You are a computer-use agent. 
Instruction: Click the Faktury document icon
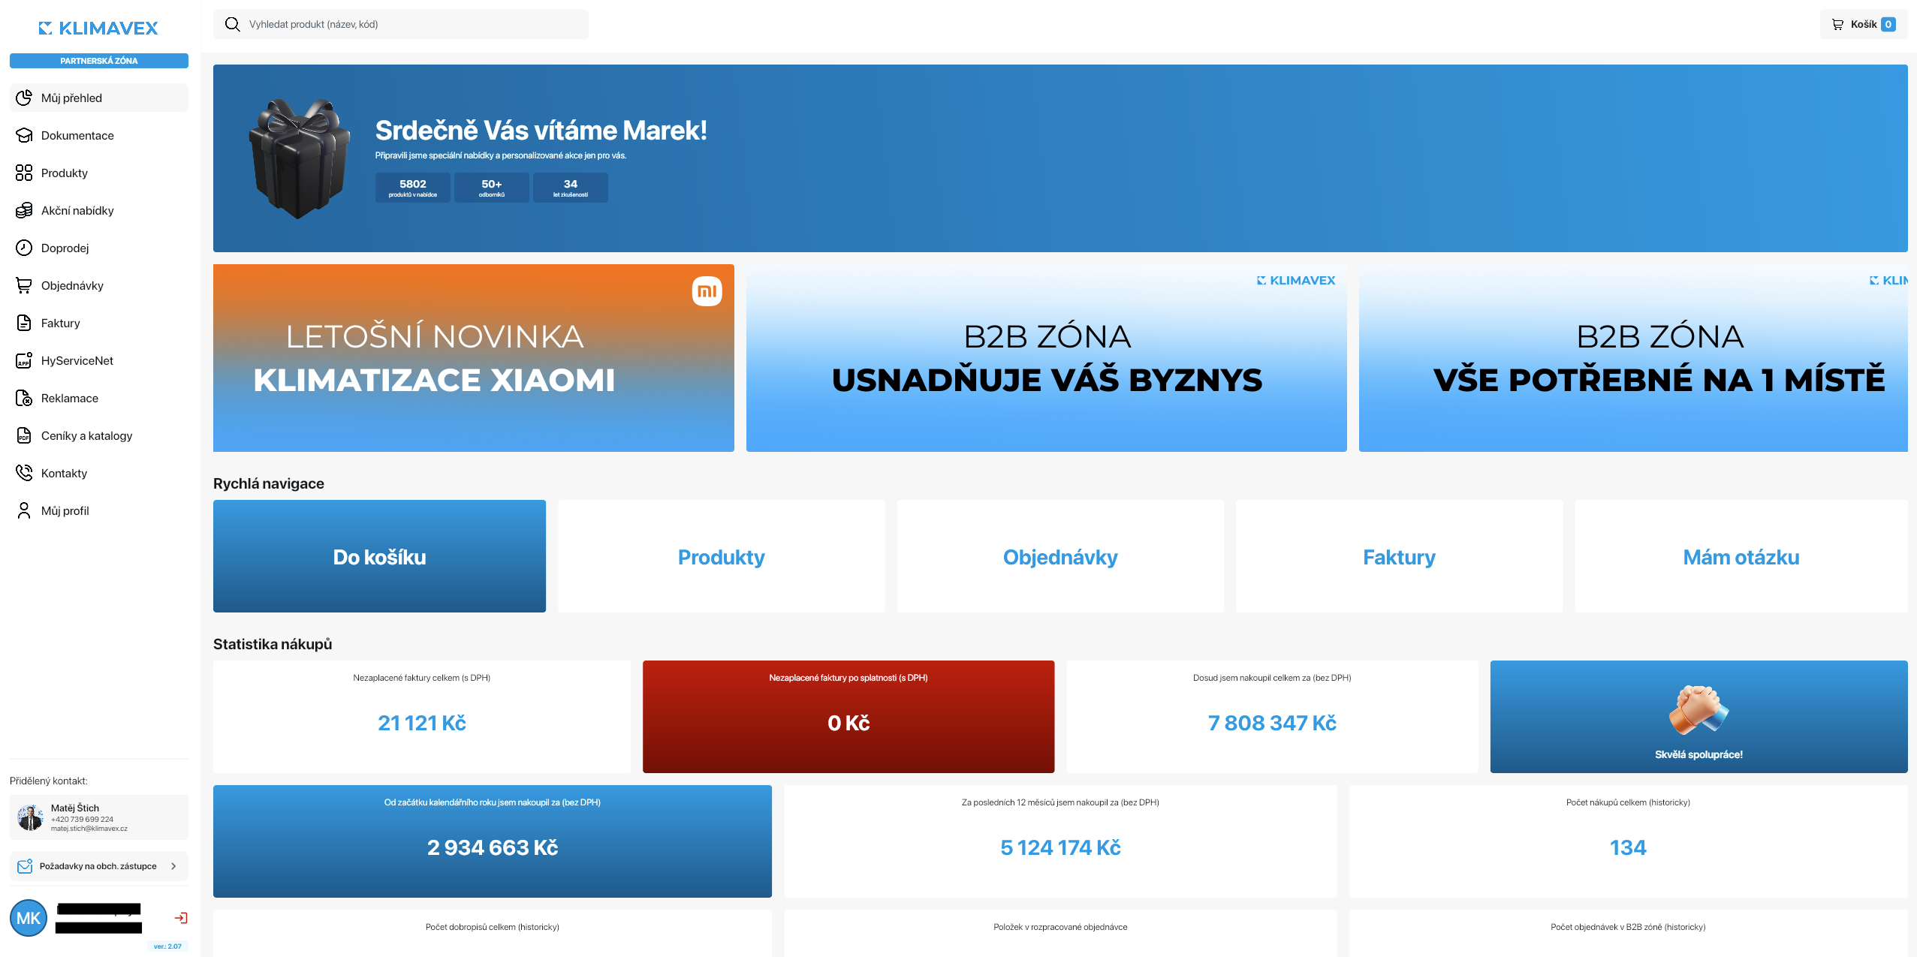(24, 324)
